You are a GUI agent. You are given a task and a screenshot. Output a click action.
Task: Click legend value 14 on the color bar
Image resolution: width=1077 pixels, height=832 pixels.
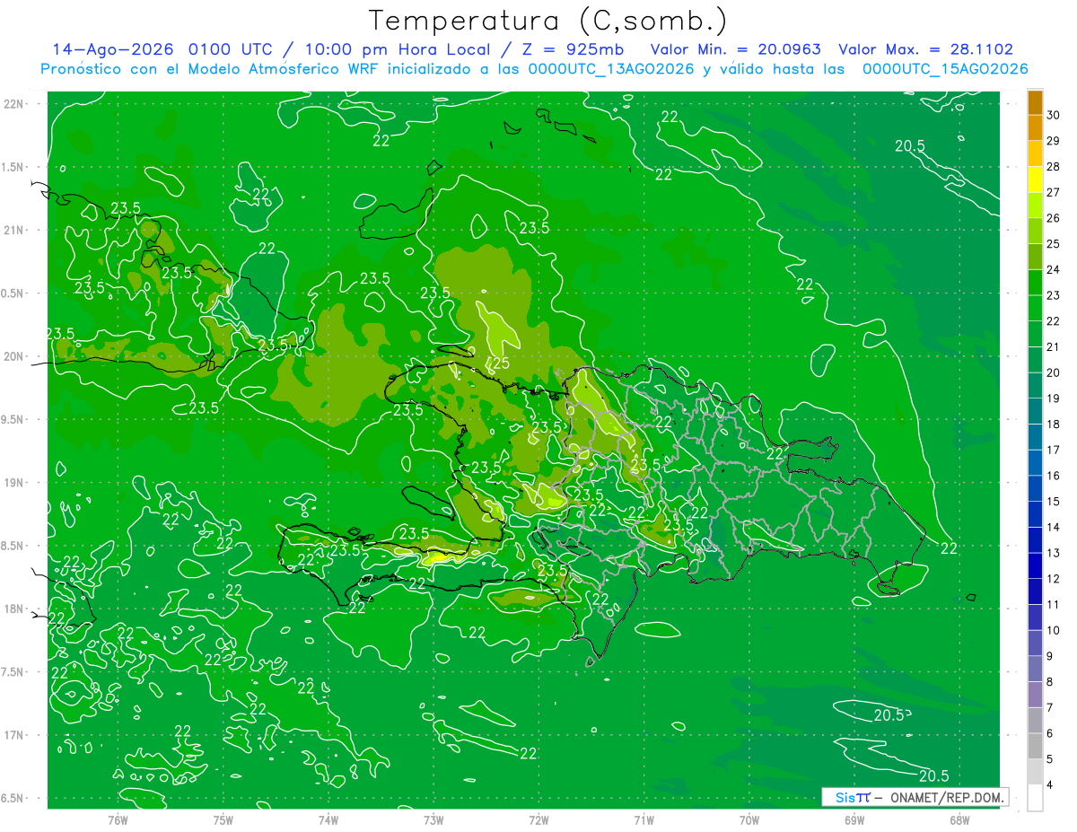tap(1053, 527)
